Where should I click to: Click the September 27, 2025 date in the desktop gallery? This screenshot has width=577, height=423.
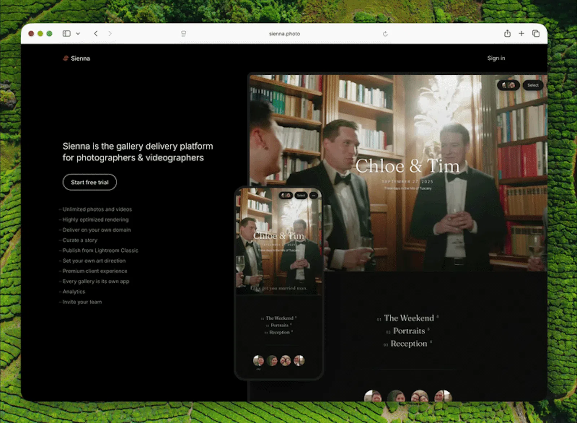click(408, 182)
